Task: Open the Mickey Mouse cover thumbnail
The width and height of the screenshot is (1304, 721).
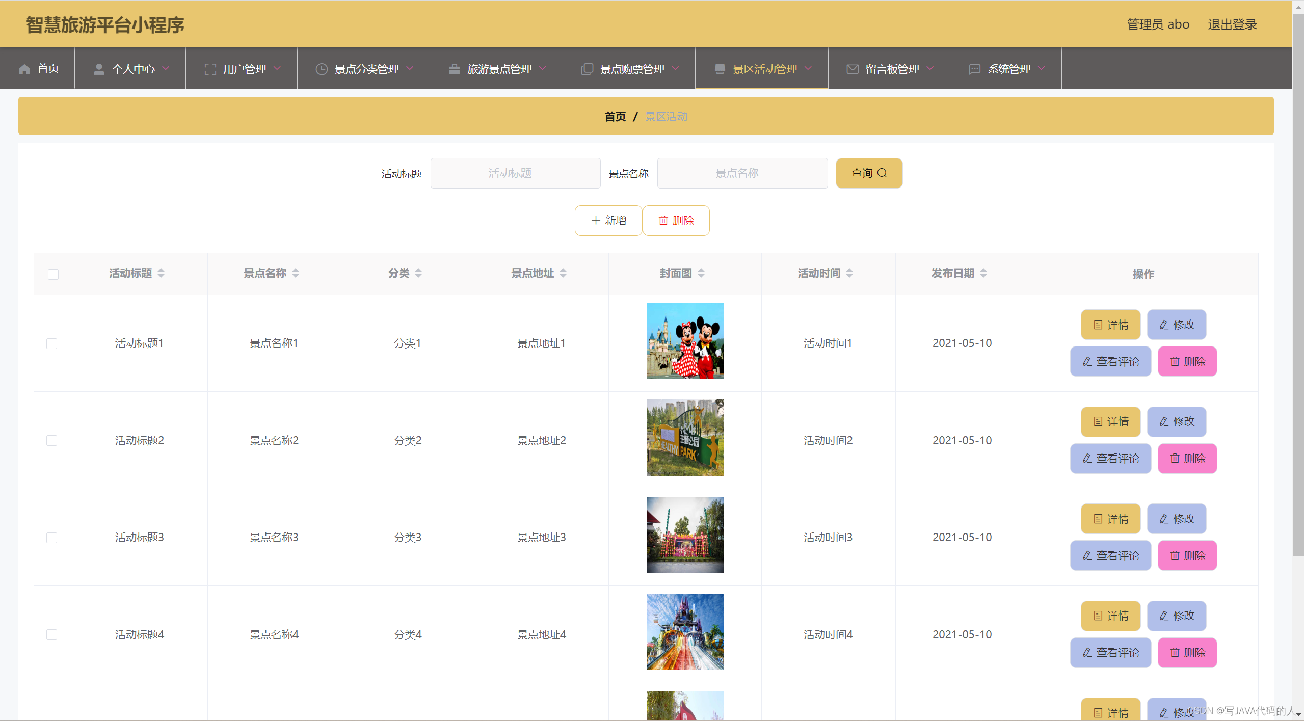Action: point(685,341)
